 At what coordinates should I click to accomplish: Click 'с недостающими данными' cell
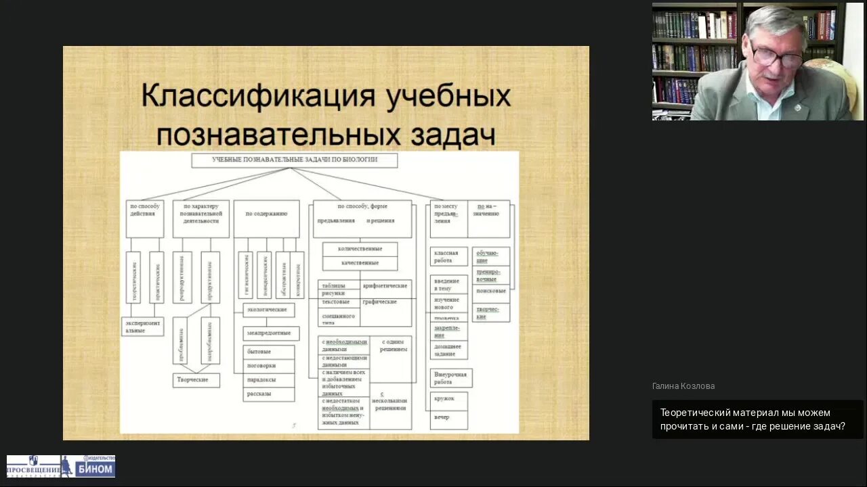click(x=344, y=361)
